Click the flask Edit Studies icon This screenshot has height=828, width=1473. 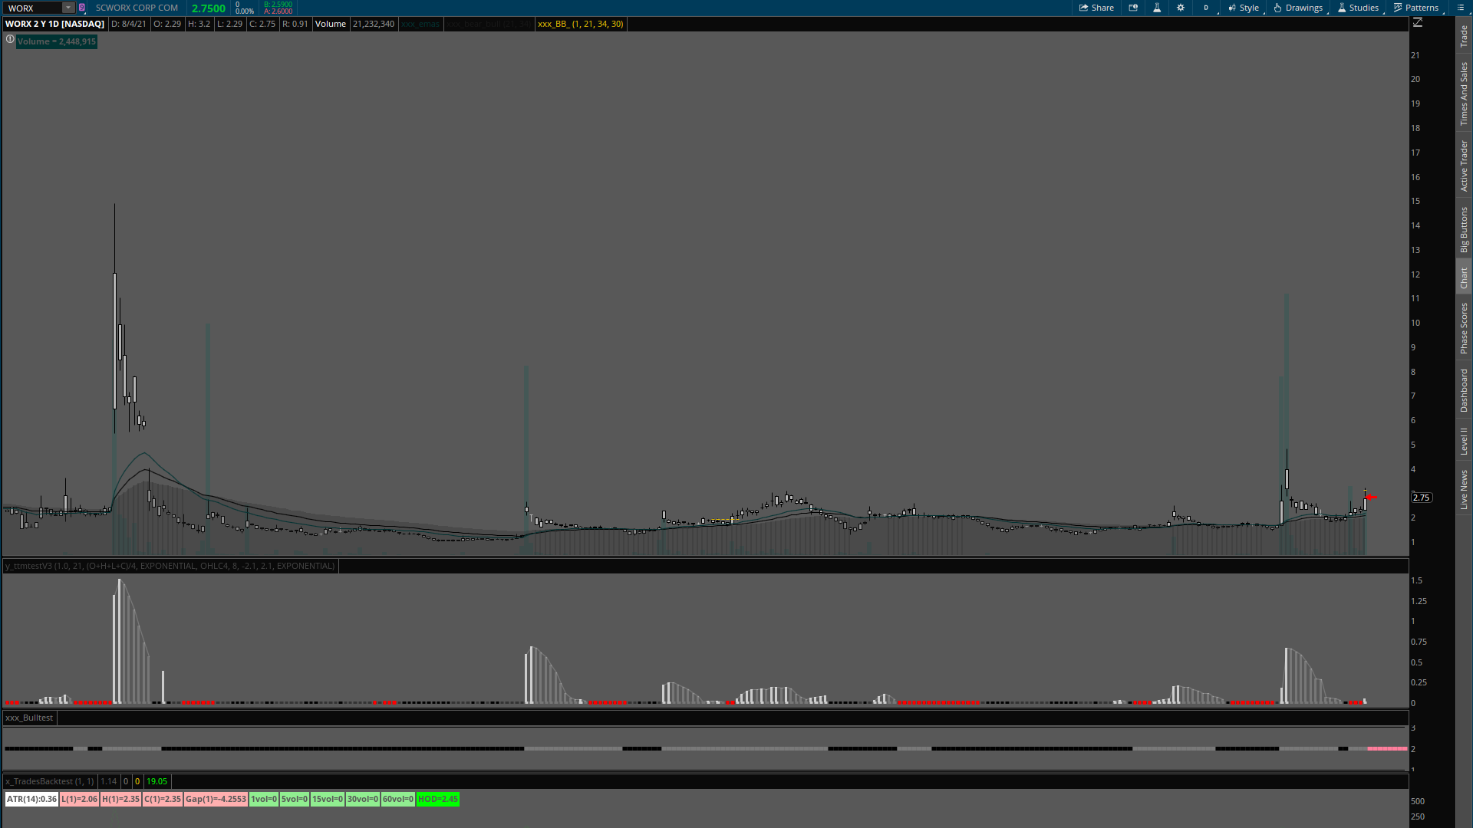1157,8
